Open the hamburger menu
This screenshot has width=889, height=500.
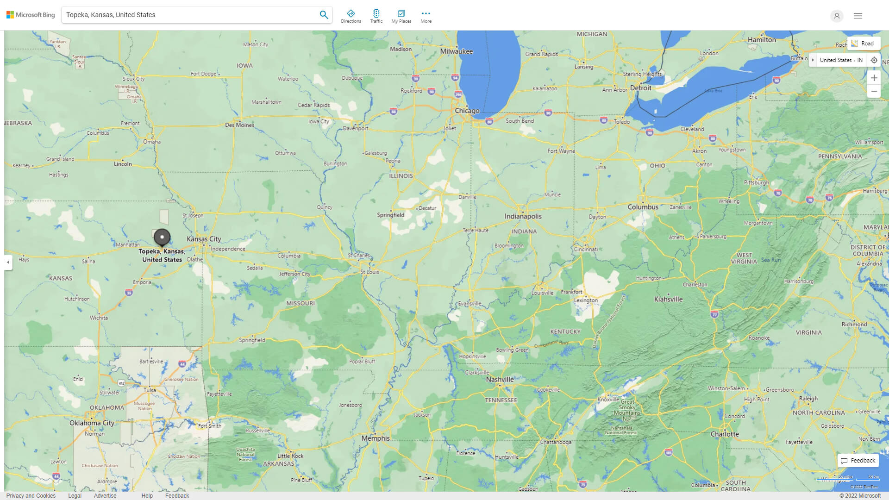click(858, 15)
